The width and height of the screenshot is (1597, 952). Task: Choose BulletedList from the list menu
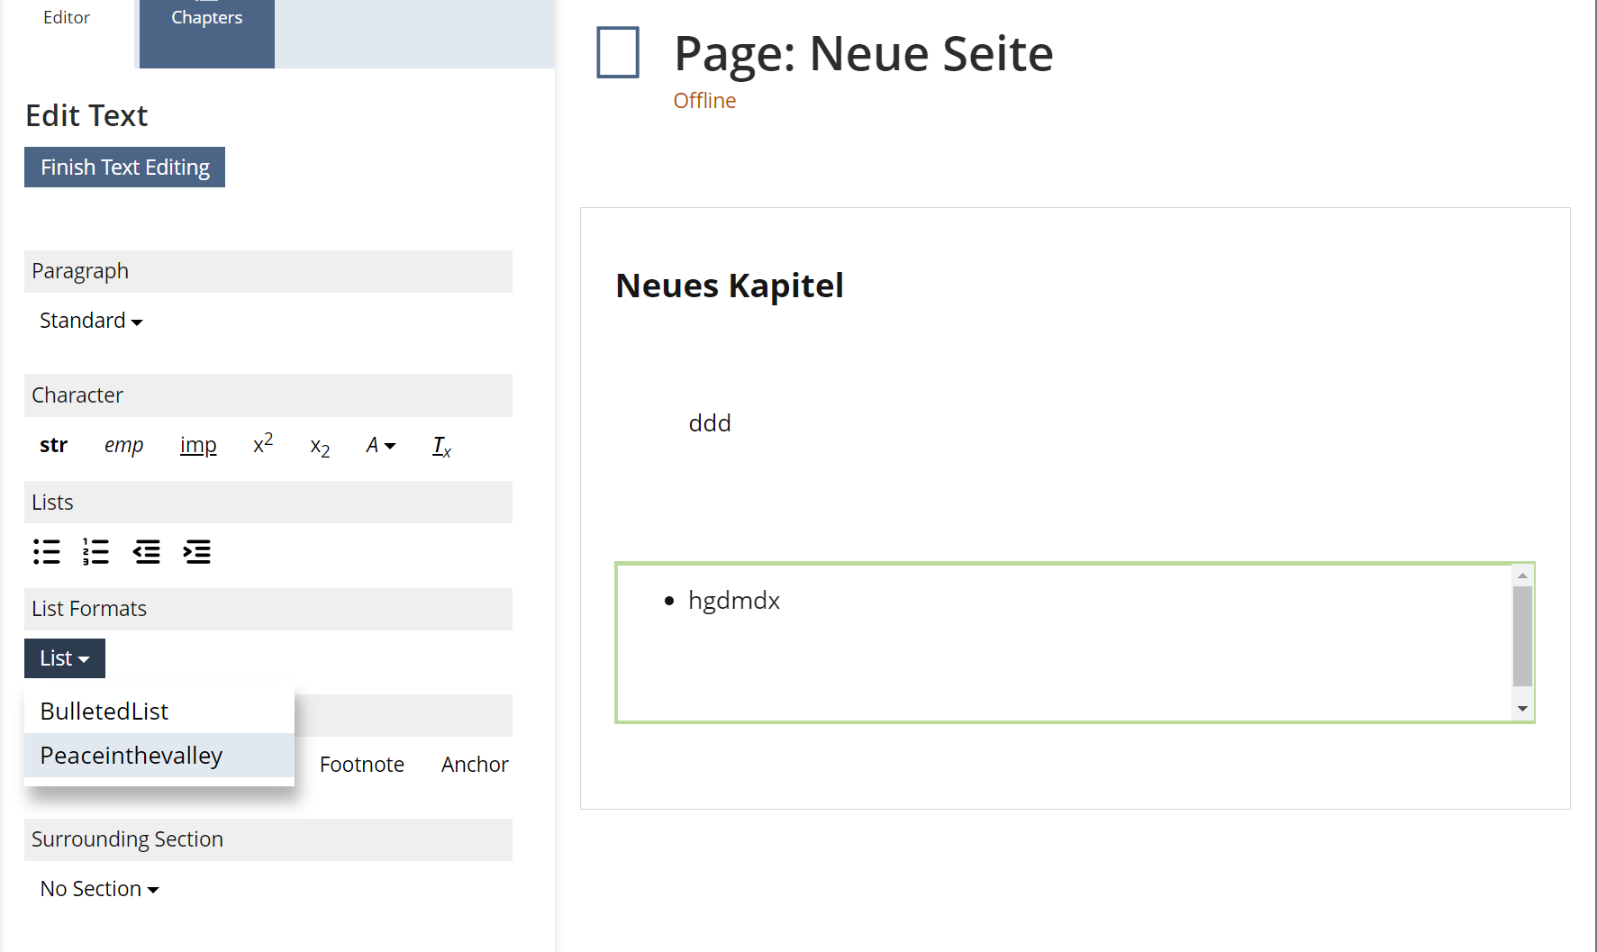click(x=104, y=712)
